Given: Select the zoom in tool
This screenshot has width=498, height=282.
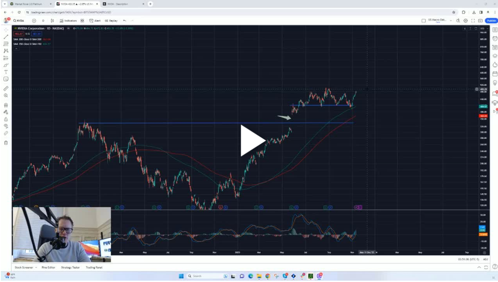Looking at the screenshot, I should point(6,95).
